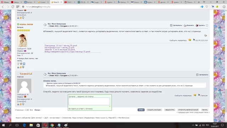Click the thank-you star in reply #22
This screenshot has height=128, width=227.
195,95
